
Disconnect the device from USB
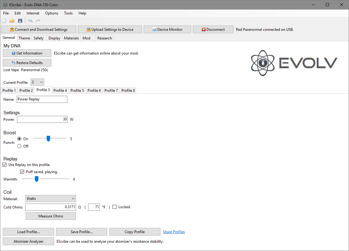pos(213,30)
